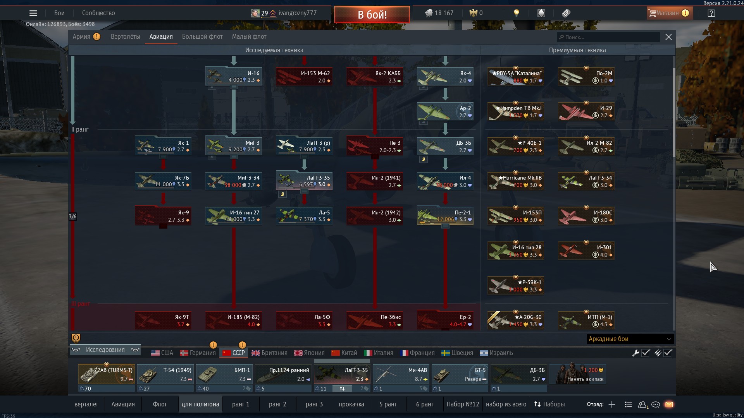Switch to the Большой флот tab
This screenshot has height=418, width=744.
point(202,37)
